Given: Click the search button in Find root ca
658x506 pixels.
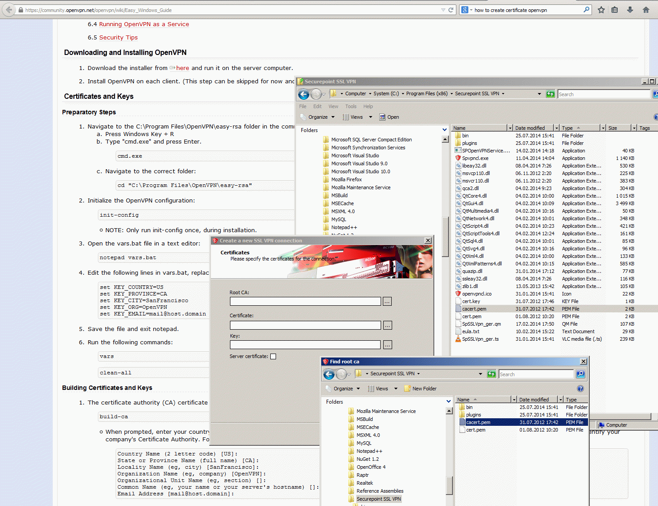Looking at the screenshot, I should [580, 374].
